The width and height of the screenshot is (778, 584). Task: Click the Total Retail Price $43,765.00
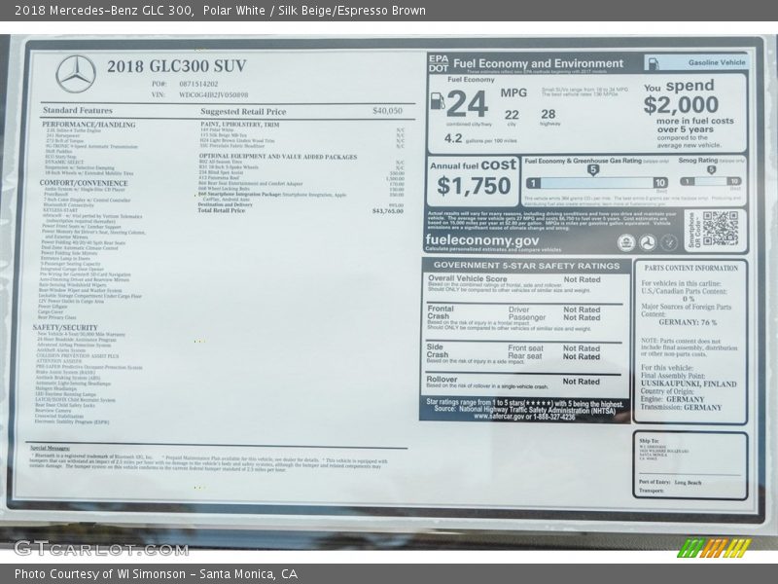387,211
